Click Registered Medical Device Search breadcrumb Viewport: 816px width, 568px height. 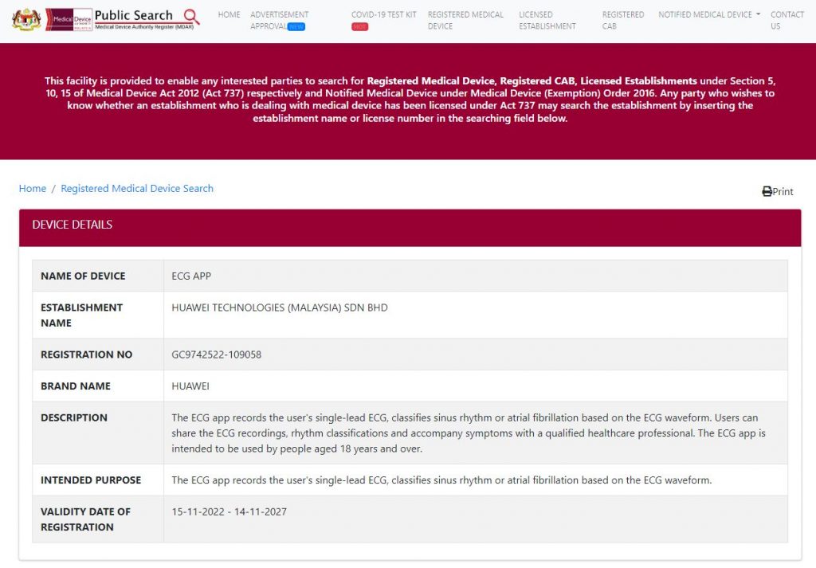point(137,189)
